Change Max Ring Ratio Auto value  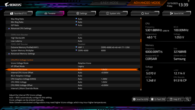click(80, 19)
